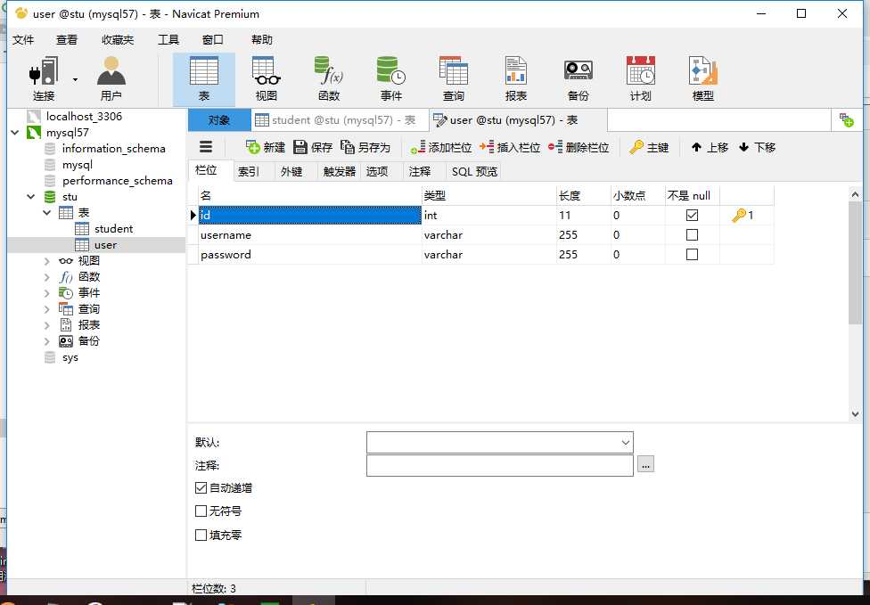Viewport: 870px width, 605px height.
Task: Move field up with 上移
Action: coord(710,148)
